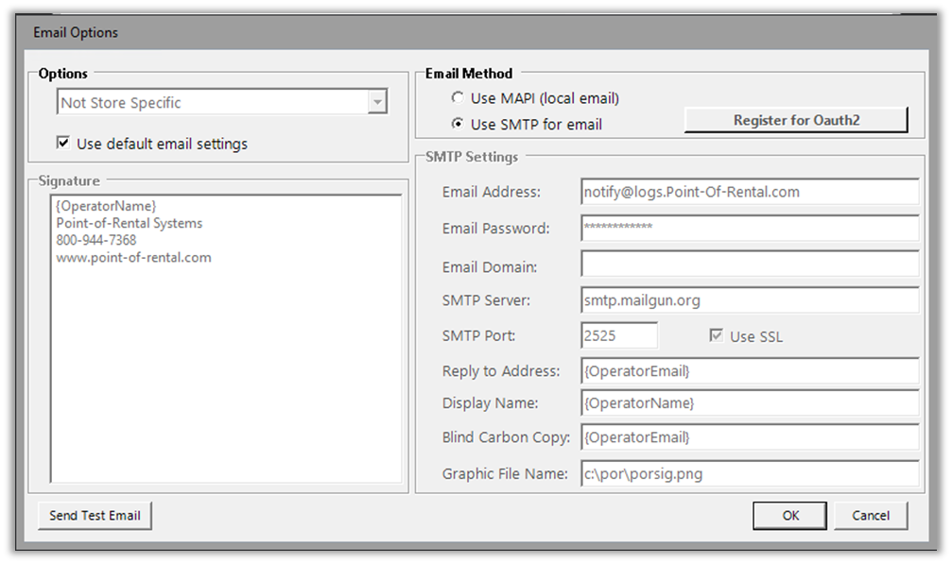Select Use MAPI (local email) option
The height and width of the screenshot is (564, 952).
coord(459,98)
